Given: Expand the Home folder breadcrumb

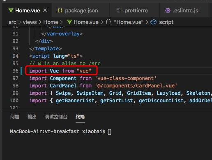Looking at the screenshot, I should tap(51, 22).
